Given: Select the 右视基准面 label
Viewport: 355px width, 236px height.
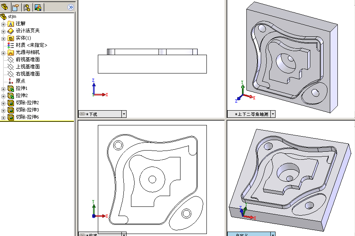Looking at the screenshot, I should (x=28, y=74).
